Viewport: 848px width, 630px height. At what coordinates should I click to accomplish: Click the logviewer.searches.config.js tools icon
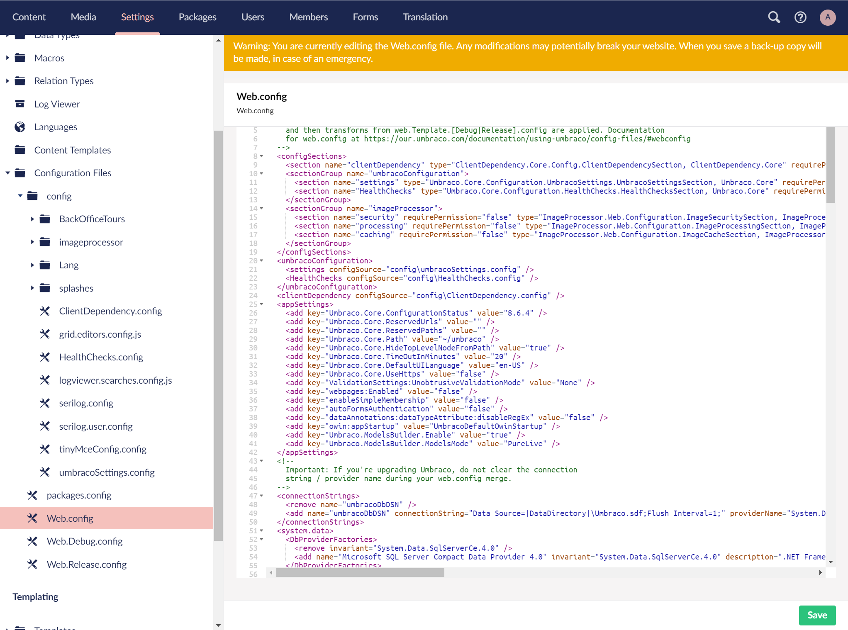[45, 380]
